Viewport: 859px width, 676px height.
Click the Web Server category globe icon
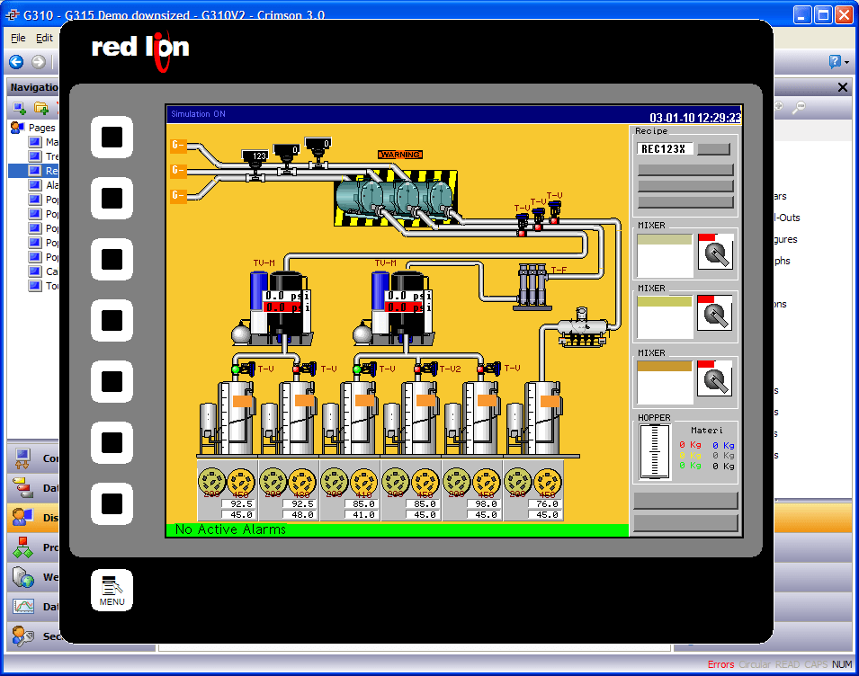23,577
